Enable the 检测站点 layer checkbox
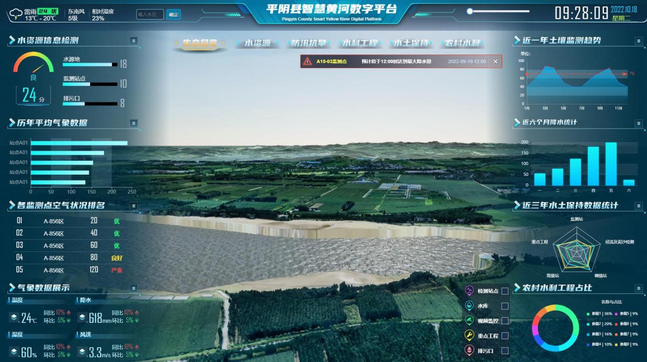This screenshot has width=647, height=362. pos(505,291)
